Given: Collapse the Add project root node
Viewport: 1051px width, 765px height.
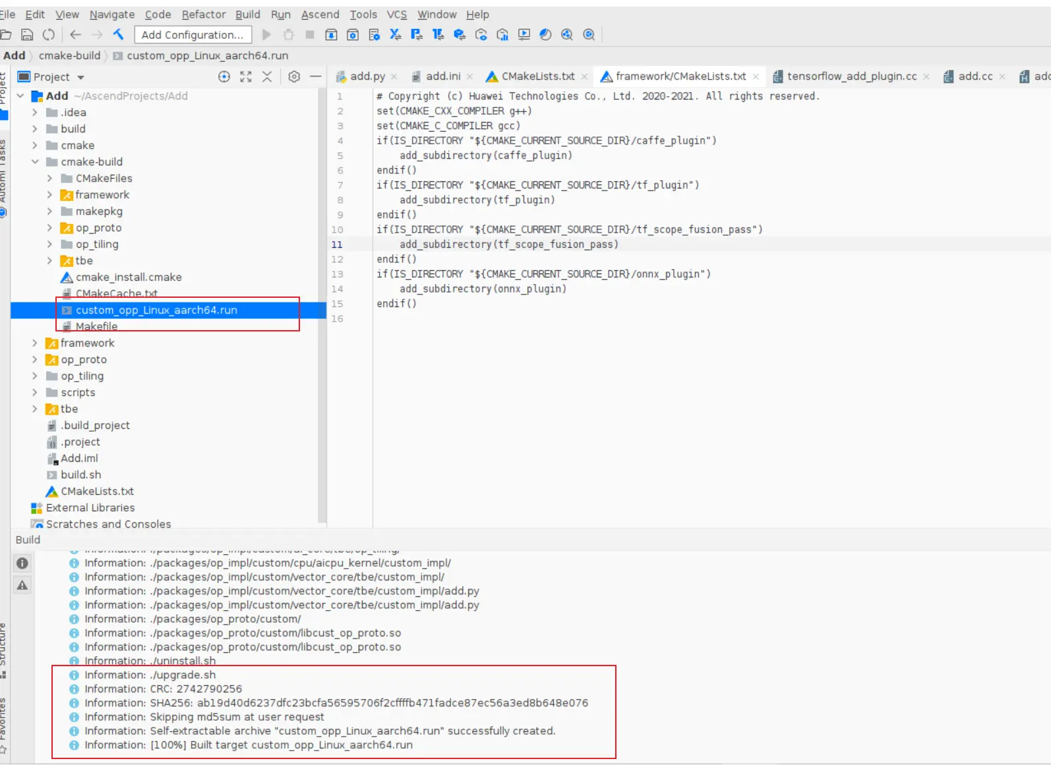Looking at the screenshot, I should (20, 96).
